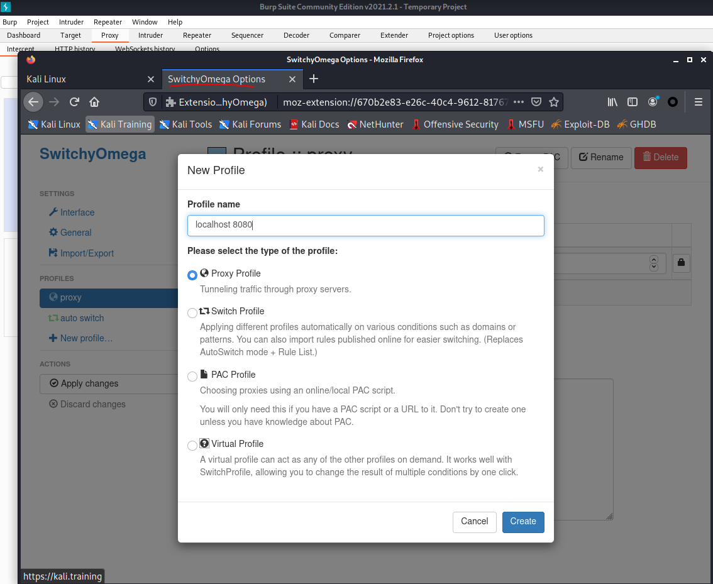Screen dimensions: 713x584
Task: Open tracking protection shield in address bar
Action: point(153,102)
